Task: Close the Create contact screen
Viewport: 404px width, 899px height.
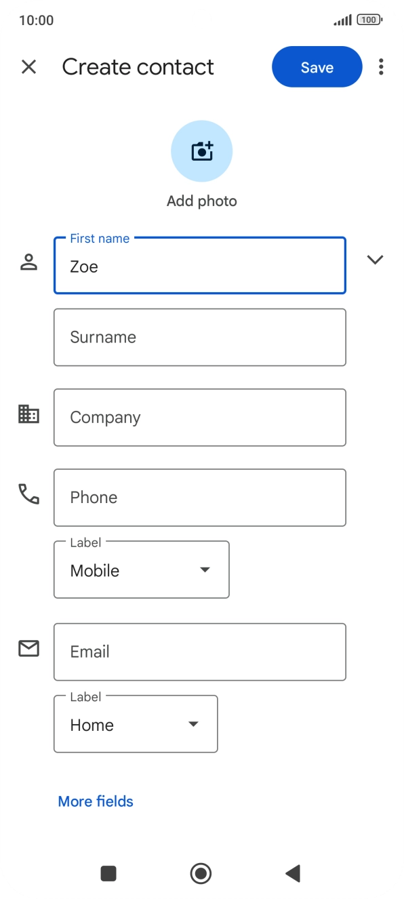Action: pos(28,66)
